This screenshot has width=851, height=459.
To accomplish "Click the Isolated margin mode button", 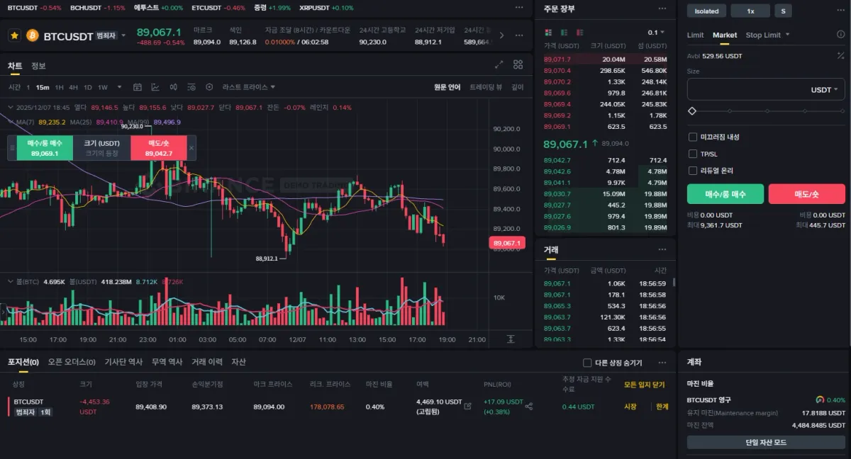I will [706, 11].
